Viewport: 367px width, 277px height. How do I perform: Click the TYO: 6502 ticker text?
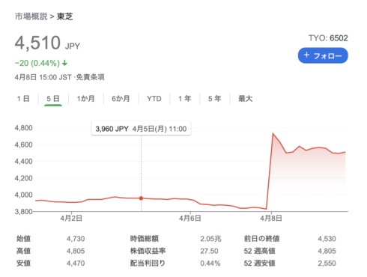328,38
